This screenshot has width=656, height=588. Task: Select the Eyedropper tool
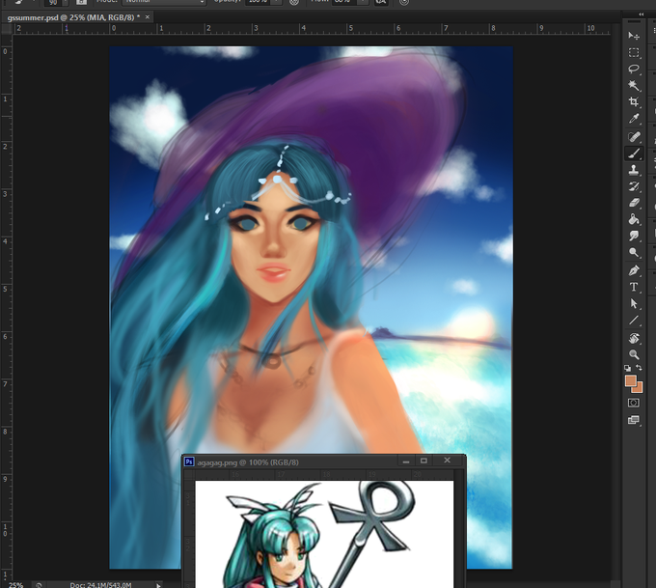[x=634, y=119]
